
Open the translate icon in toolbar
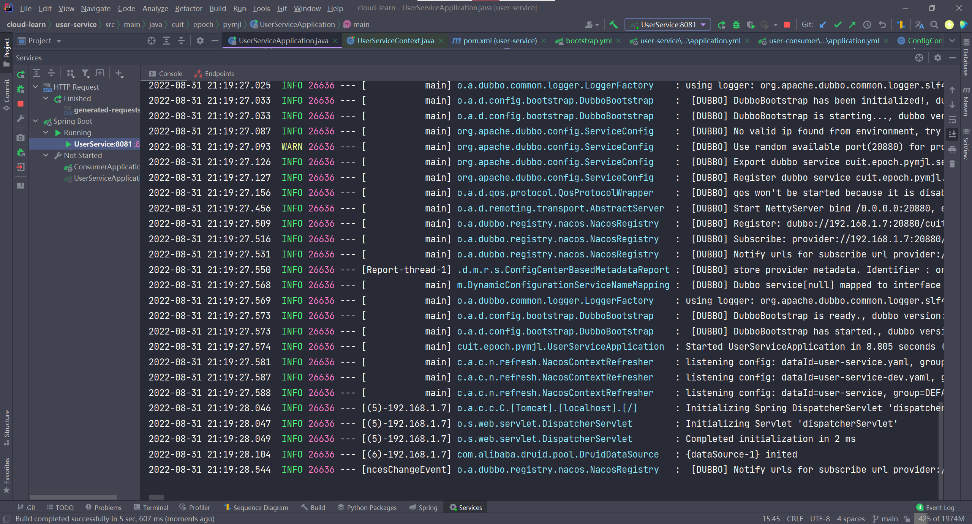[919, 25]
